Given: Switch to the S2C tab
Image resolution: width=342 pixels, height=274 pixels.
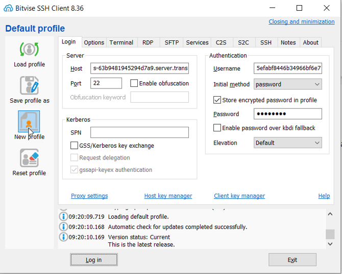Looking at the screenshot, I should pyautogui.click(x=243, y=42).
